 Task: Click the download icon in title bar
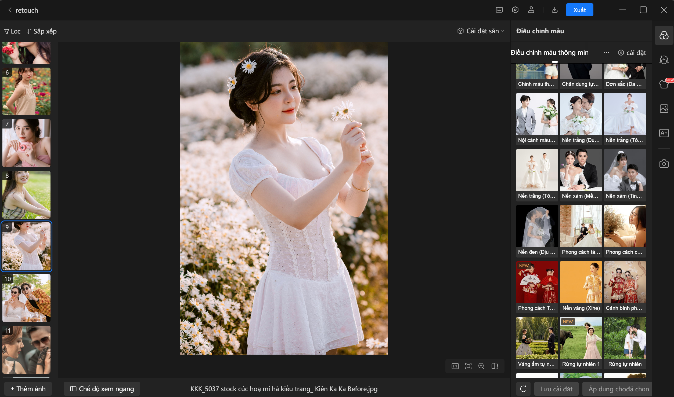[x=554, y=10]
